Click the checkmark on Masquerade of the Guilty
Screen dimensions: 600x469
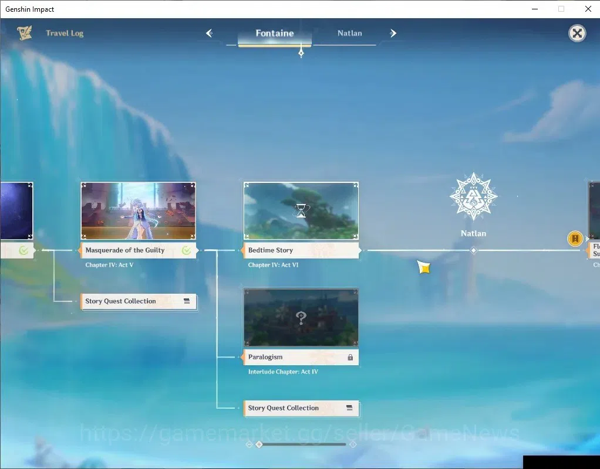(x=186, y=250)
